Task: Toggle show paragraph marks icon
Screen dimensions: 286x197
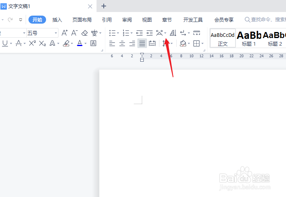Action: [183, 33]
